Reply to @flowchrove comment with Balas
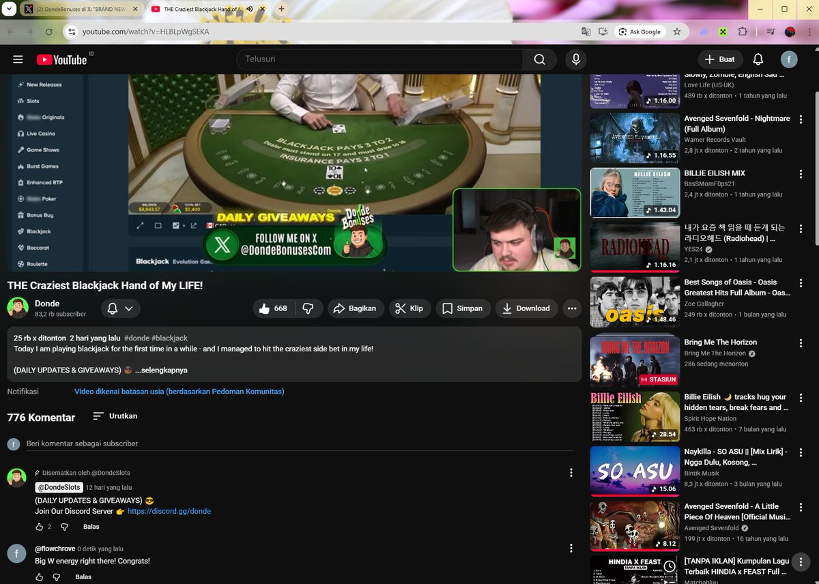This screenshot has width=819, height=584. pos(83,577)
